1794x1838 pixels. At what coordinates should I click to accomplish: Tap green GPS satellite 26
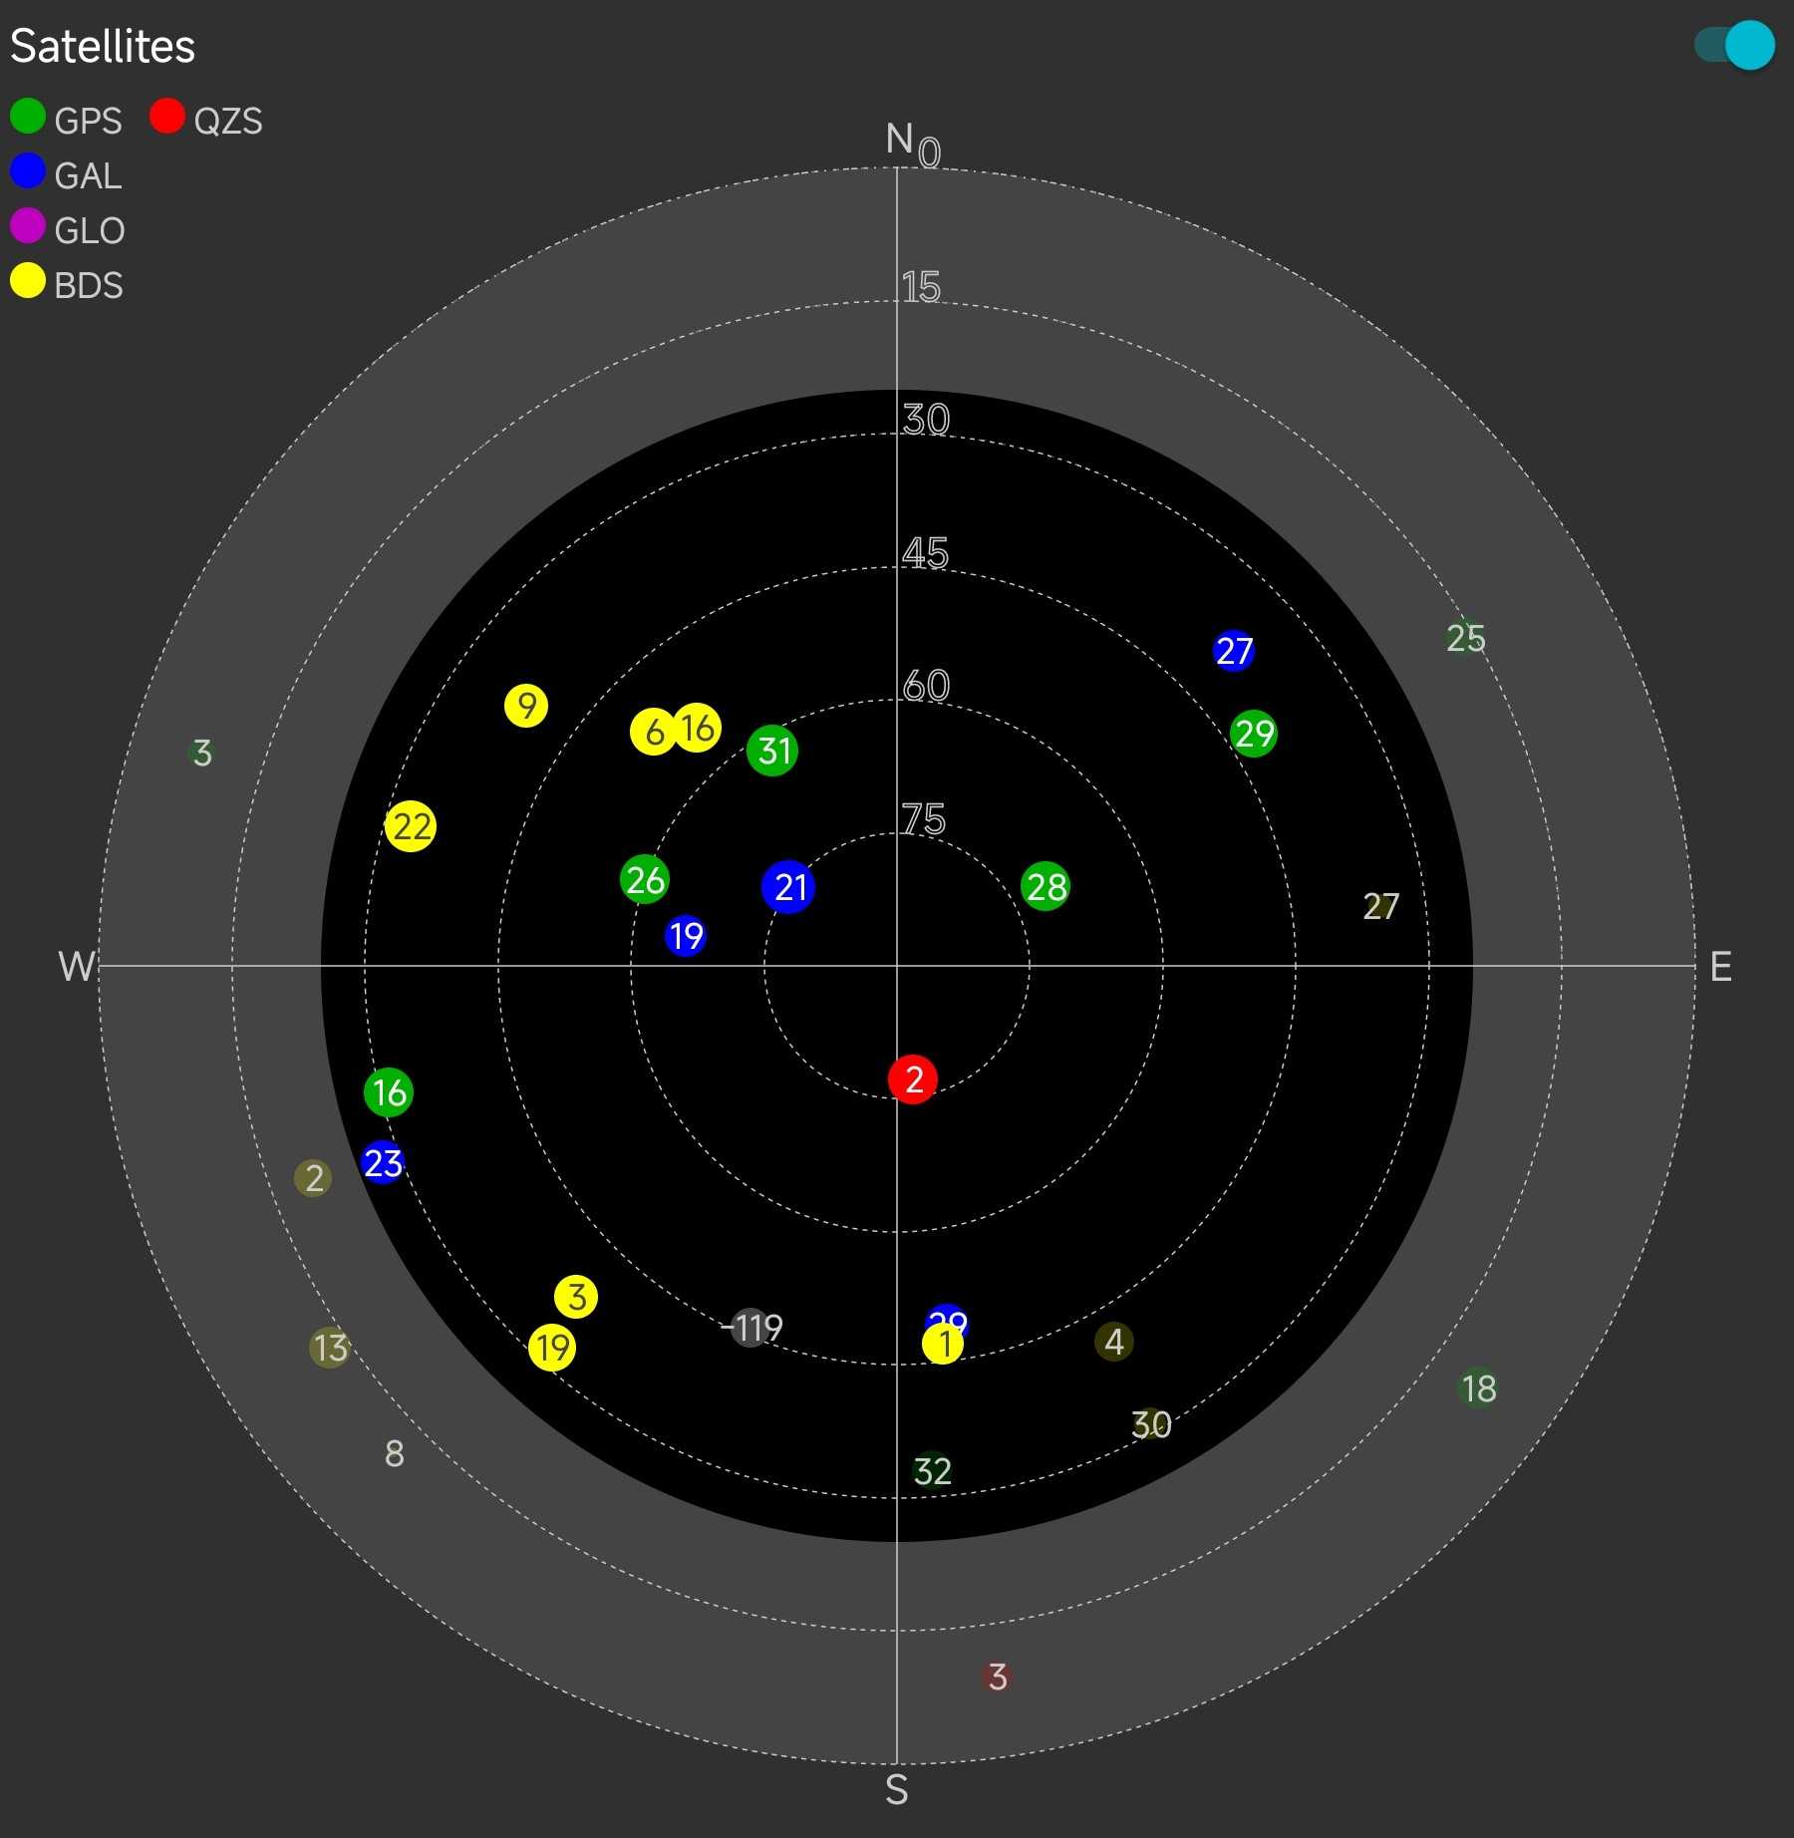click(645, 879)
